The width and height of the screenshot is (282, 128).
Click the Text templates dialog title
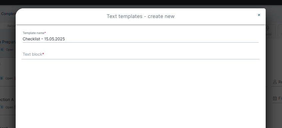point(141,16)
